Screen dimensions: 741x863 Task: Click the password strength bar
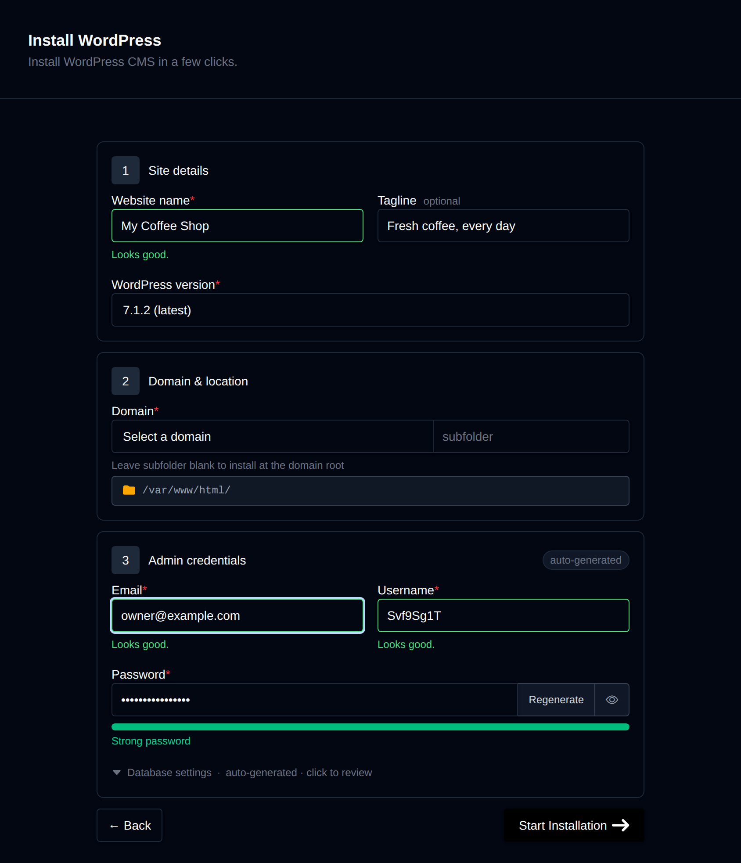(x=370, y=727)
